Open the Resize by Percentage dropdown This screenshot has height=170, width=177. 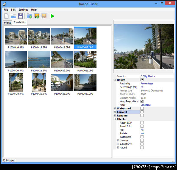point(147,84)
